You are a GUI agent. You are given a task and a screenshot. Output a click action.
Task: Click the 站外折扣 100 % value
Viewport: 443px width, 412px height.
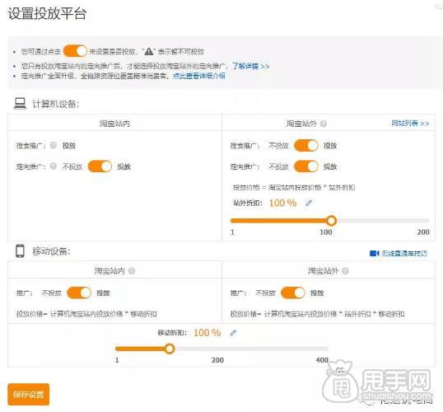282,203
